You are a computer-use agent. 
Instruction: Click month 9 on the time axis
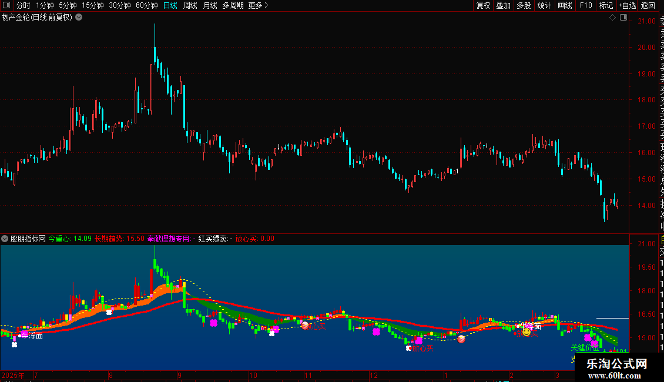180,375
